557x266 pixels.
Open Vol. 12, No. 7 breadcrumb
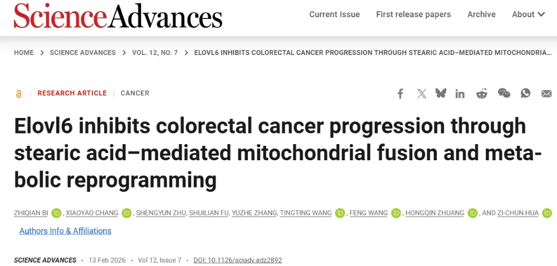(155, 52)
